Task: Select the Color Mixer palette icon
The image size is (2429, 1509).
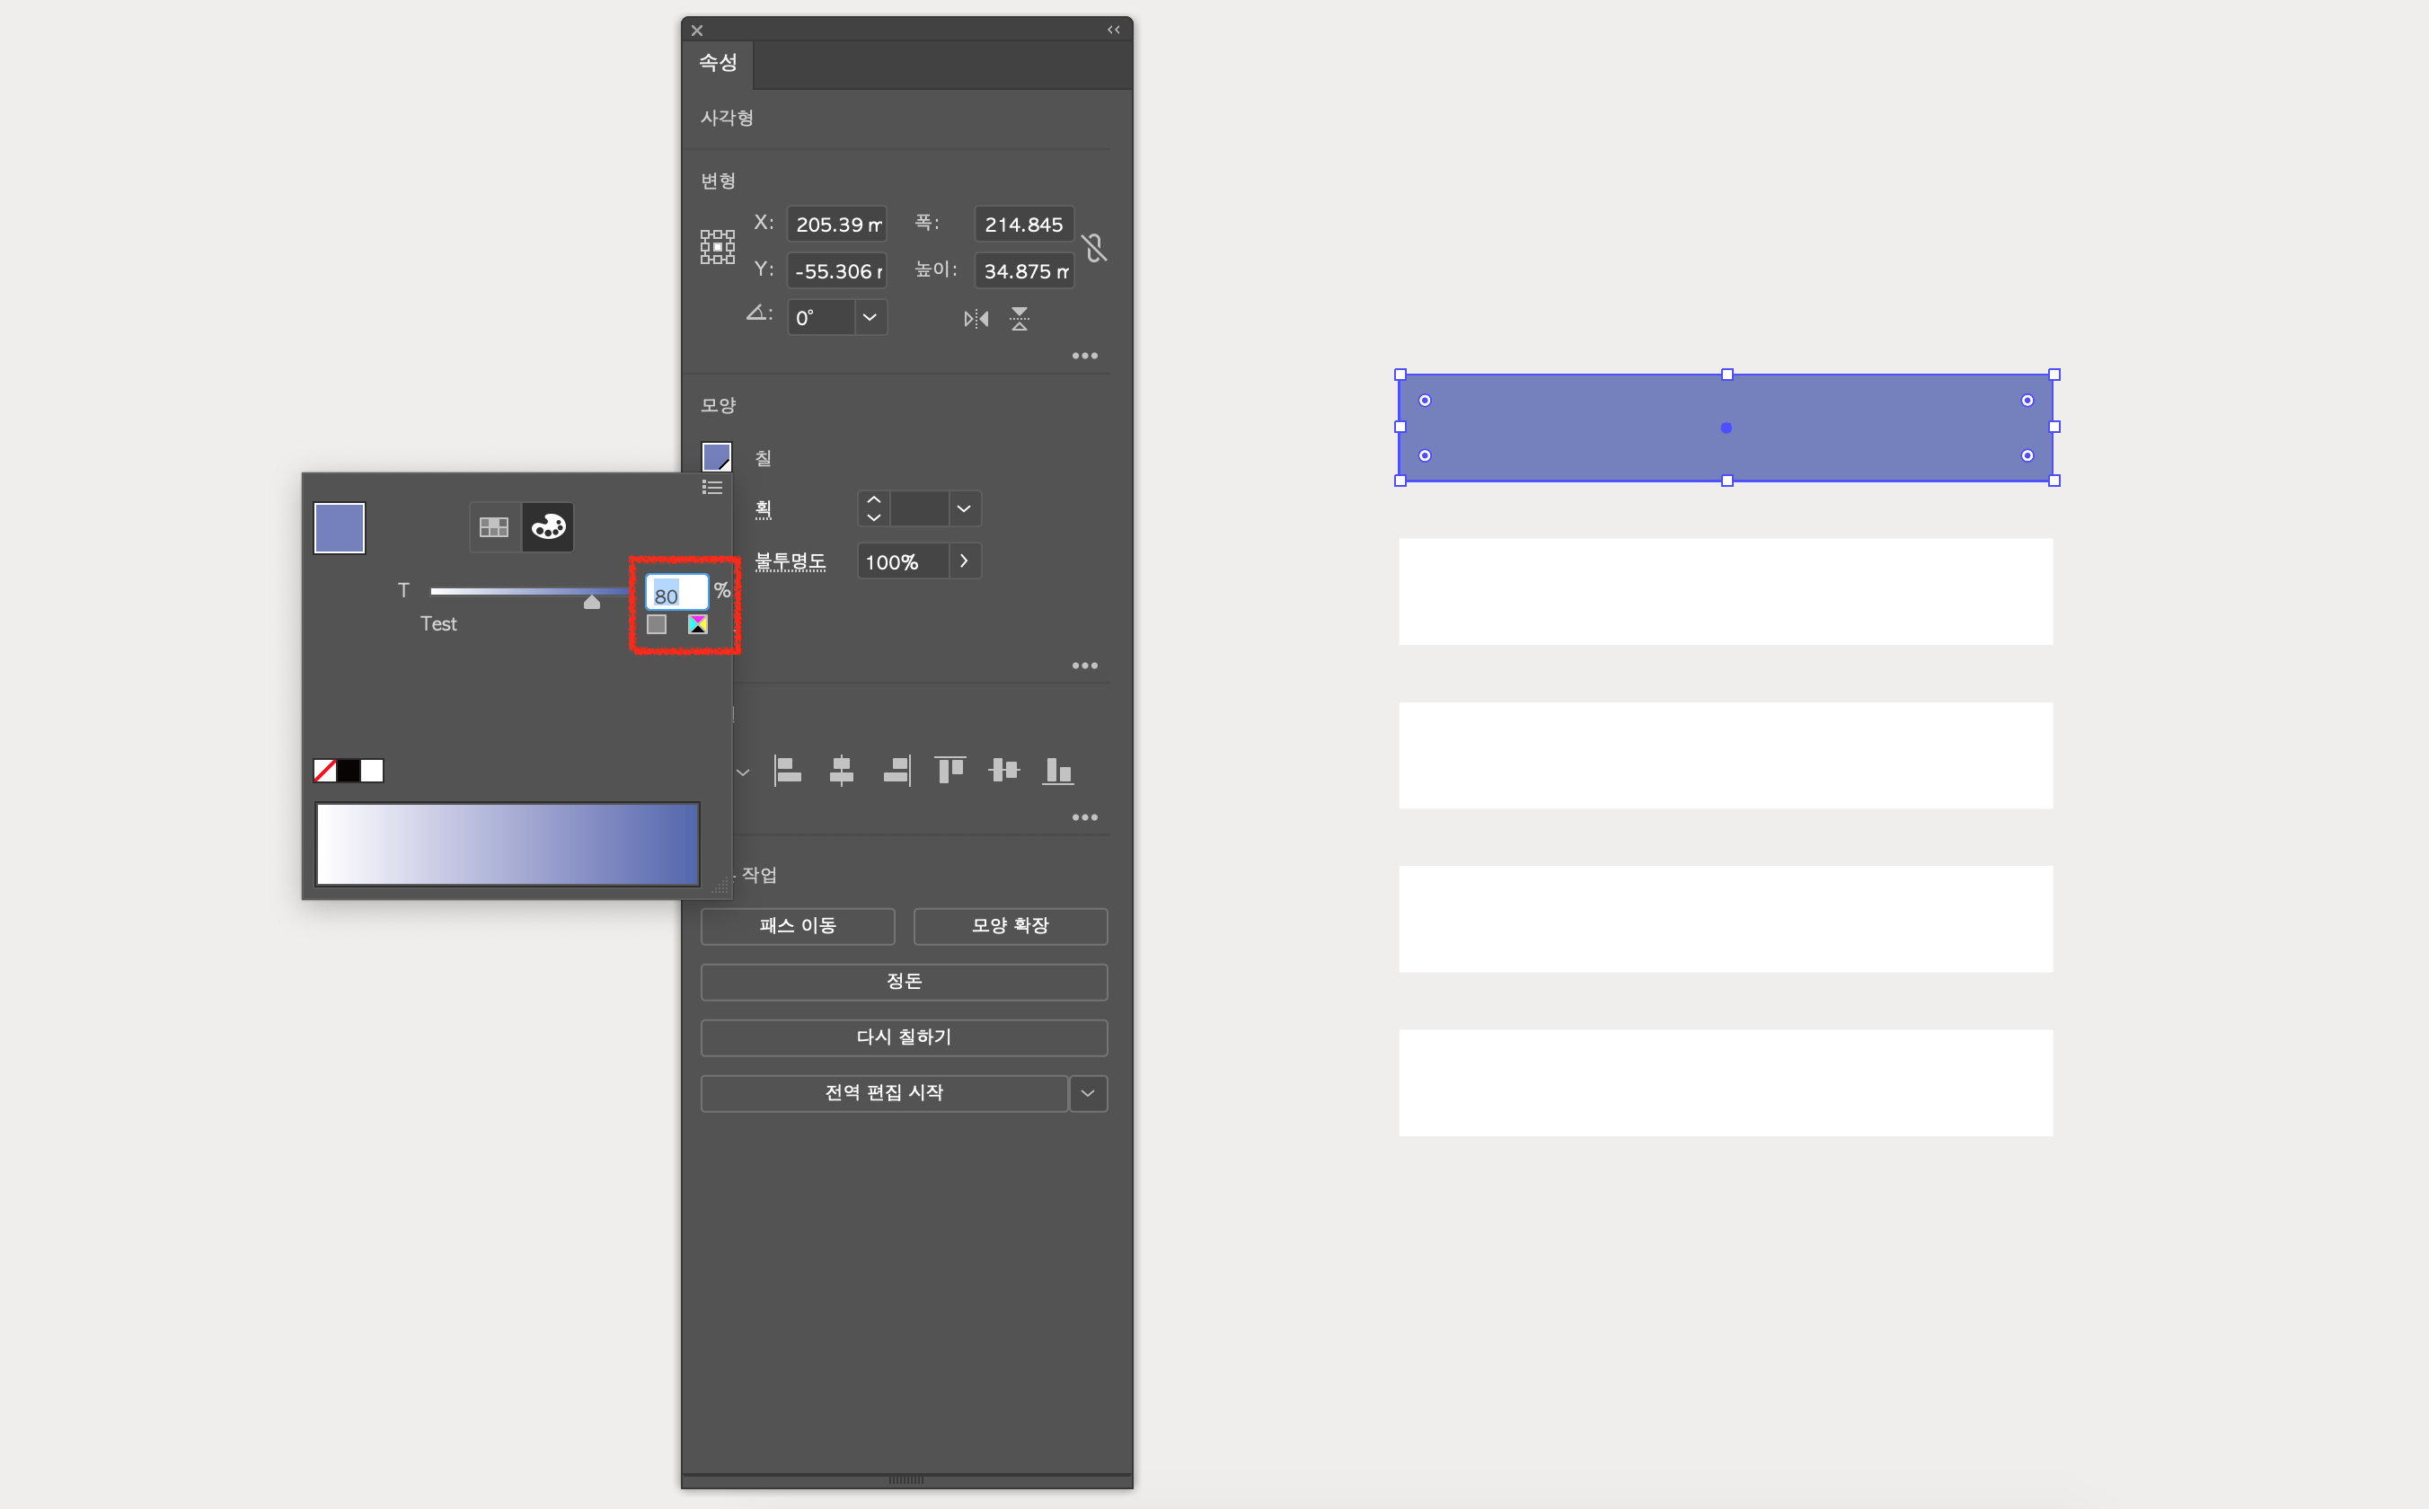Action: [548, 527]
